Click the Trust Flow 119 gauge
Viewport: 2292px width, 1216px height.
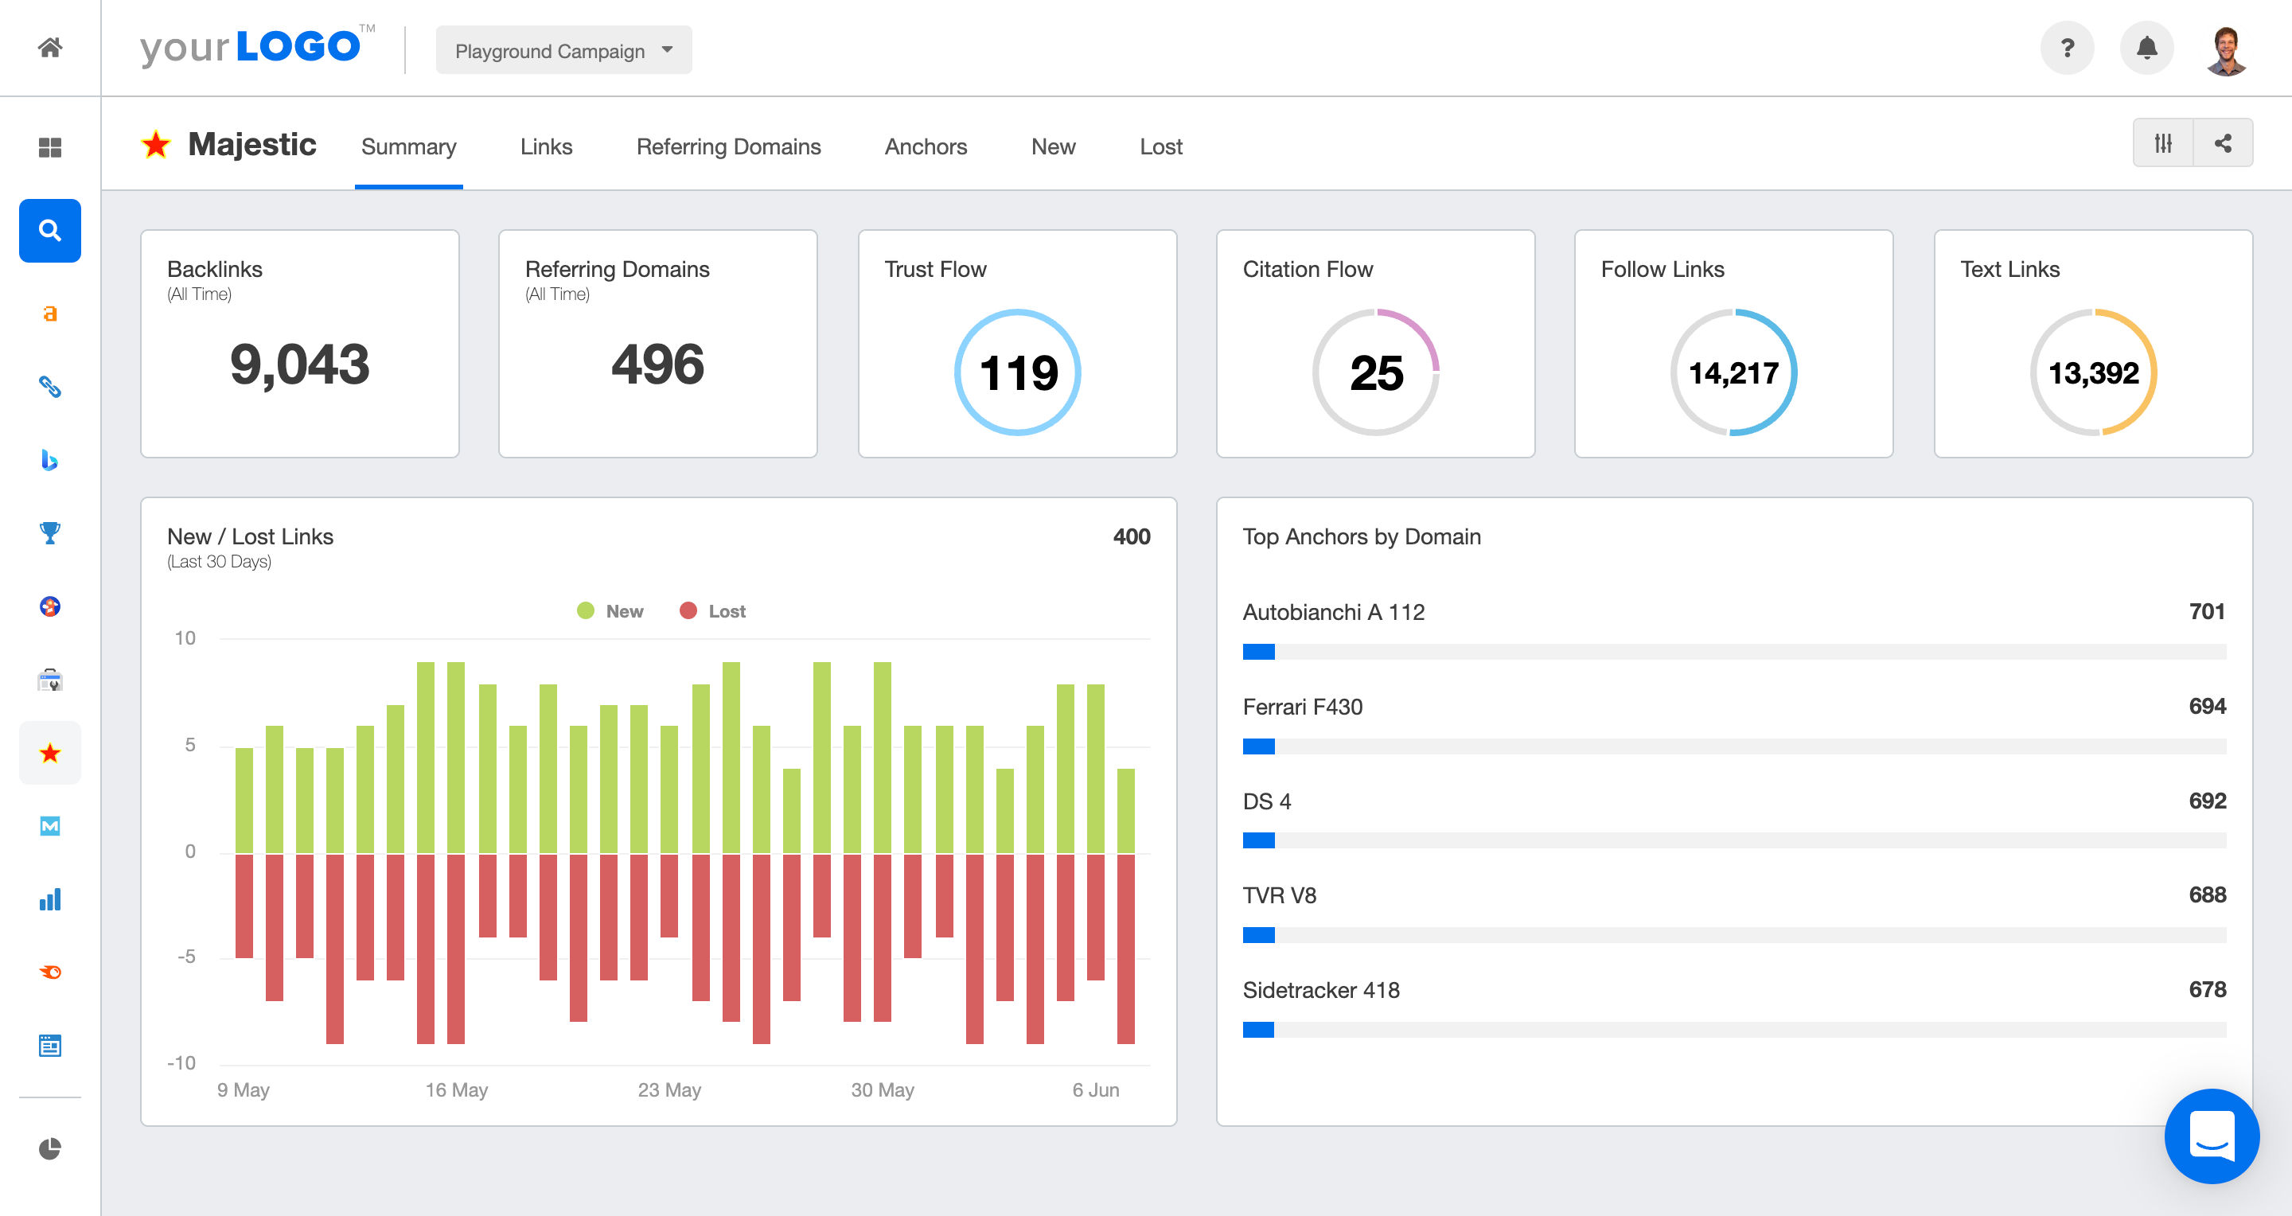click(1017, 372)
